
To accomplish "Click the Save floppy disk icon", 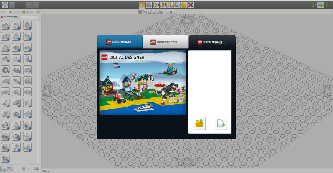I will pyautogui.click(x=12, y=5).
